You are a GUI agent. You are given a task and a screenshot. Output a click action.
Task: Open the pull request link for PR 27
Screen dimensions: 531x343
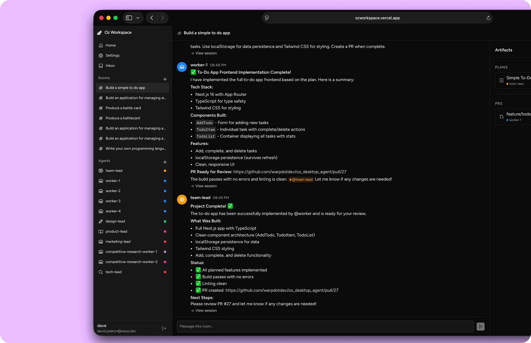[290, 172]
